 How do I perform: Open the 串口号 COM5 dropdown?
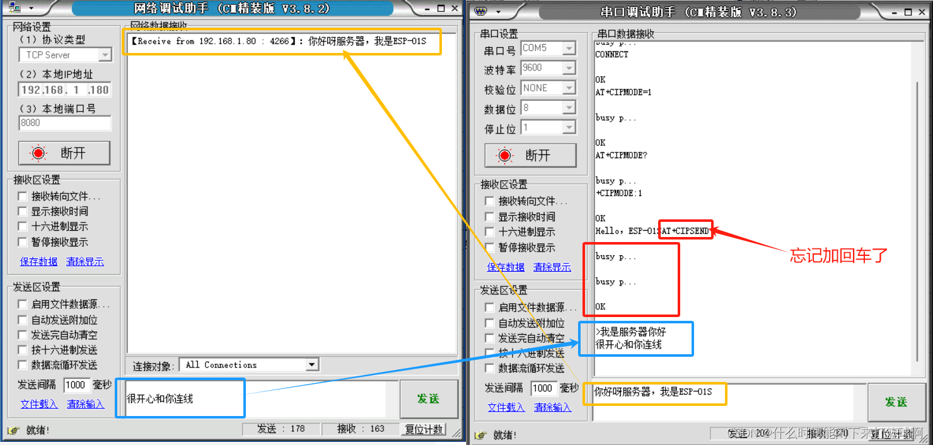point(571,48)
